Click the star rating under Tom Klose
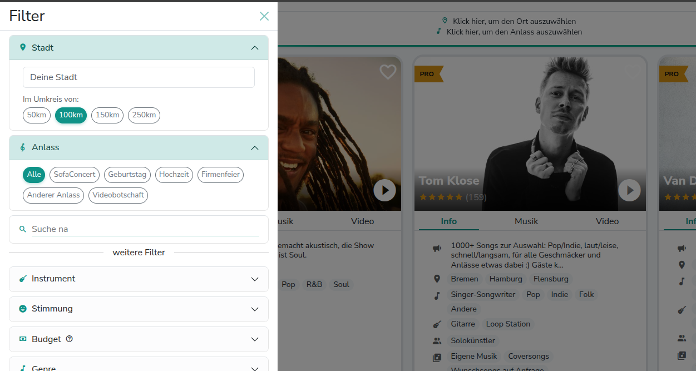This screenshot has width=696, height=371. [x=441, y=197]
